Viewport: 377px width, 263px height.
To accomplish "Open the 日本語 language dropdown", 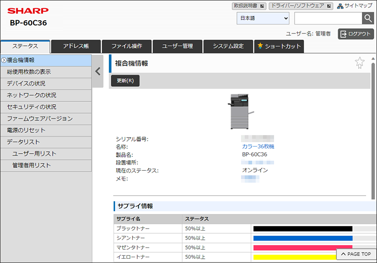I will tap(263, 18).
